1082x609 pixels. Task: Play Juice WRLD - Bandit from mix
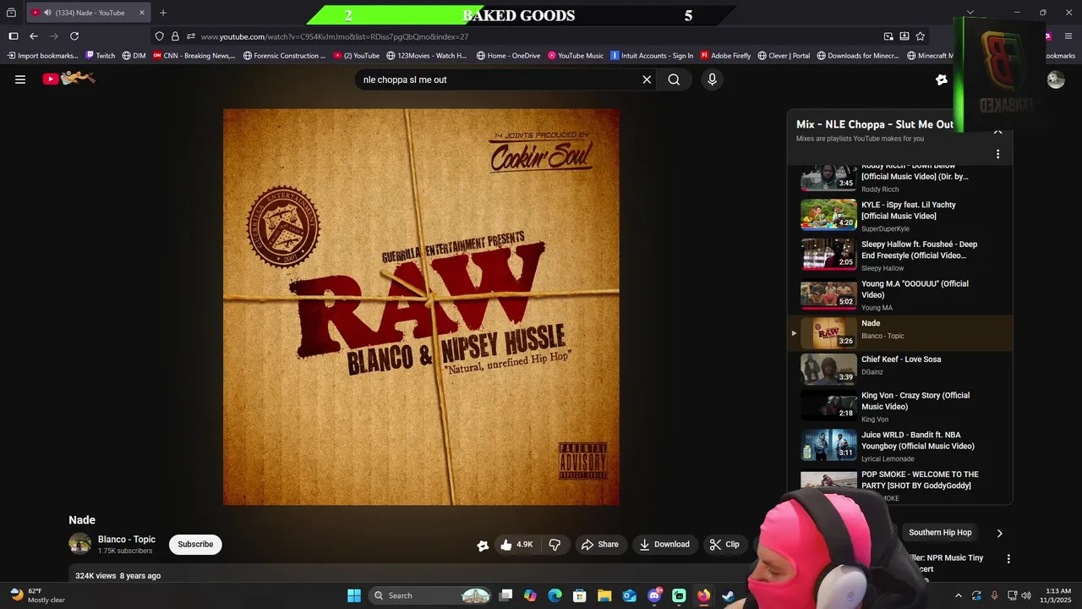900,446
